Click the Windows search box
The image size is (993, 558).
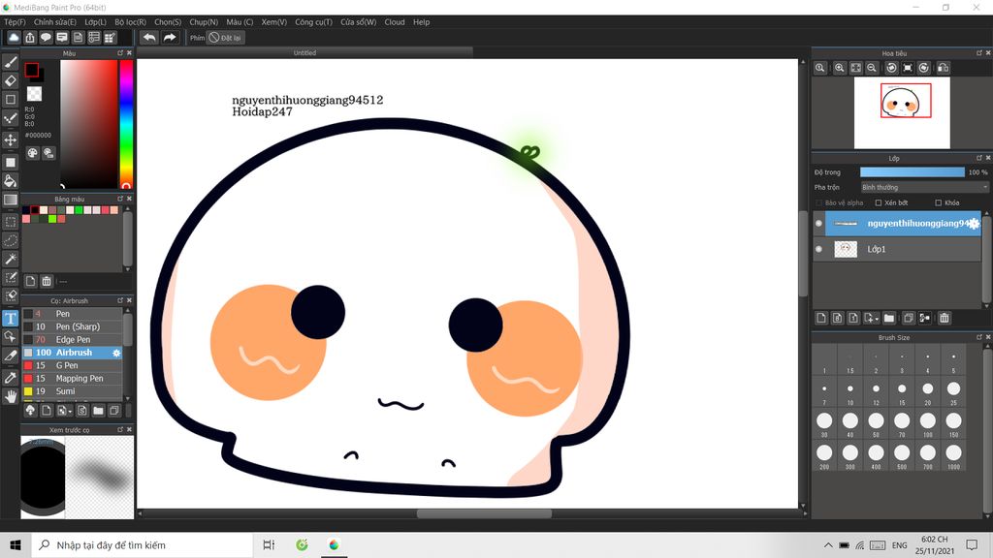point(142,544)
